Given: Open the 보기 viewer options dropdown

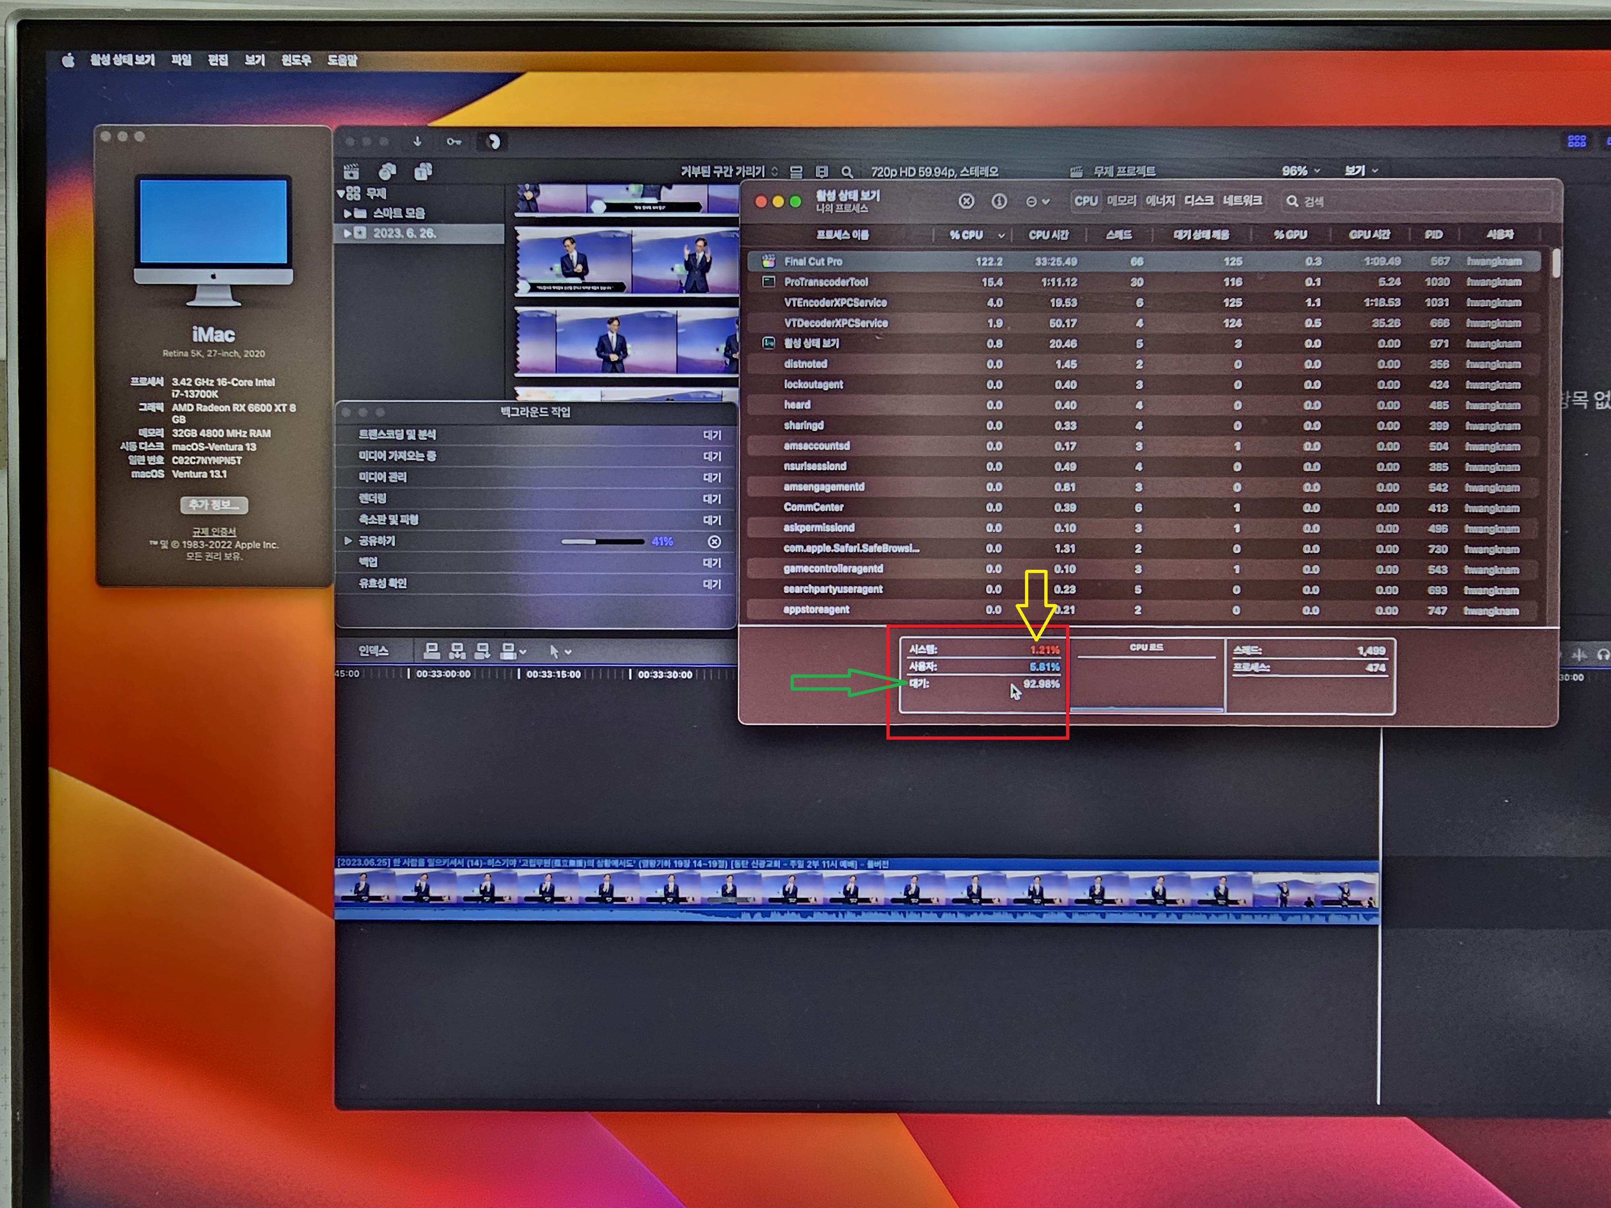Looking at the screenshot, I should [1361, 170].
